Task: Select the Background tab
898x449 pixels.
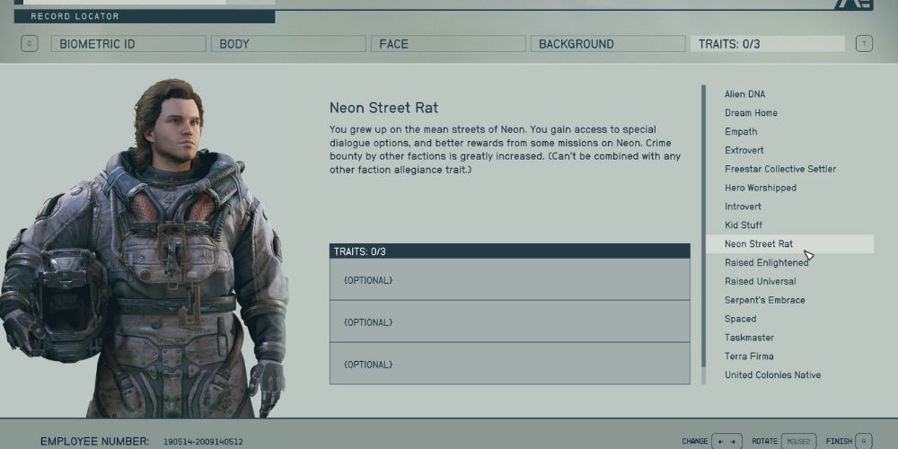Action: [x=608, y=44]
